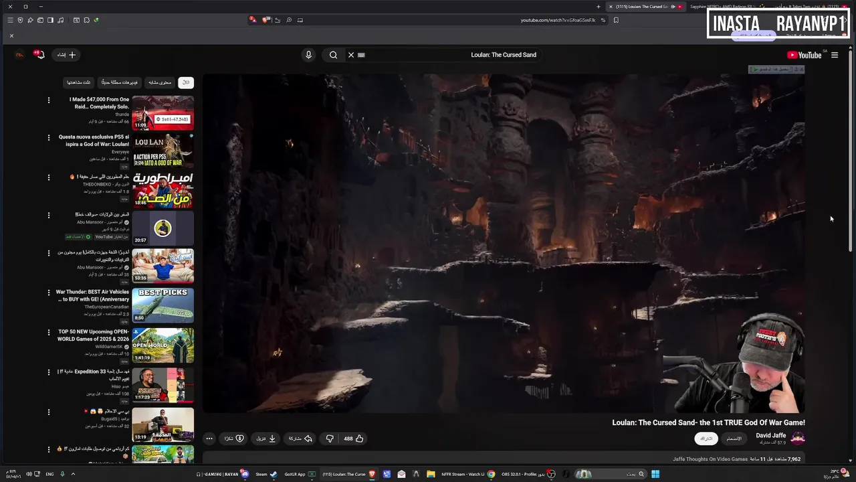
Task: Open the browser main menu icon
Action: click(10, 20)
